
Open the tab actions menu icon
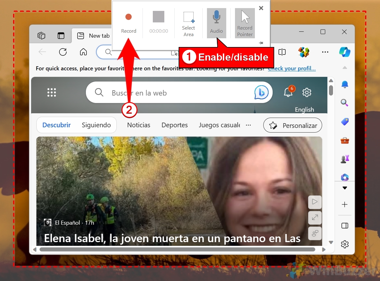point(61,35)
